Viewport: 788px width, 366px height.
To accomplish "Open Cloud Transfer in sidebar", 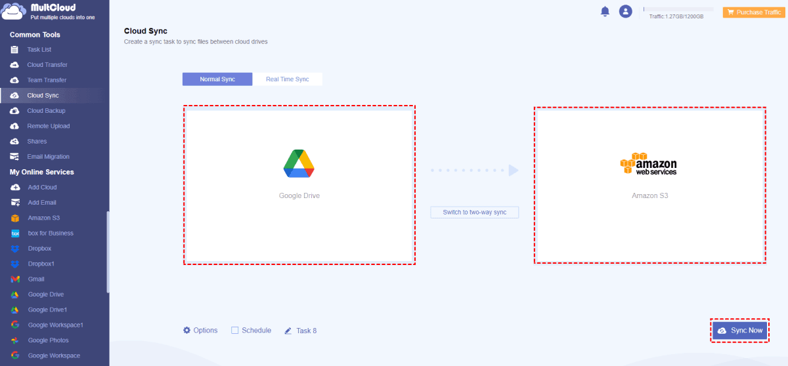I will point(47,65).
